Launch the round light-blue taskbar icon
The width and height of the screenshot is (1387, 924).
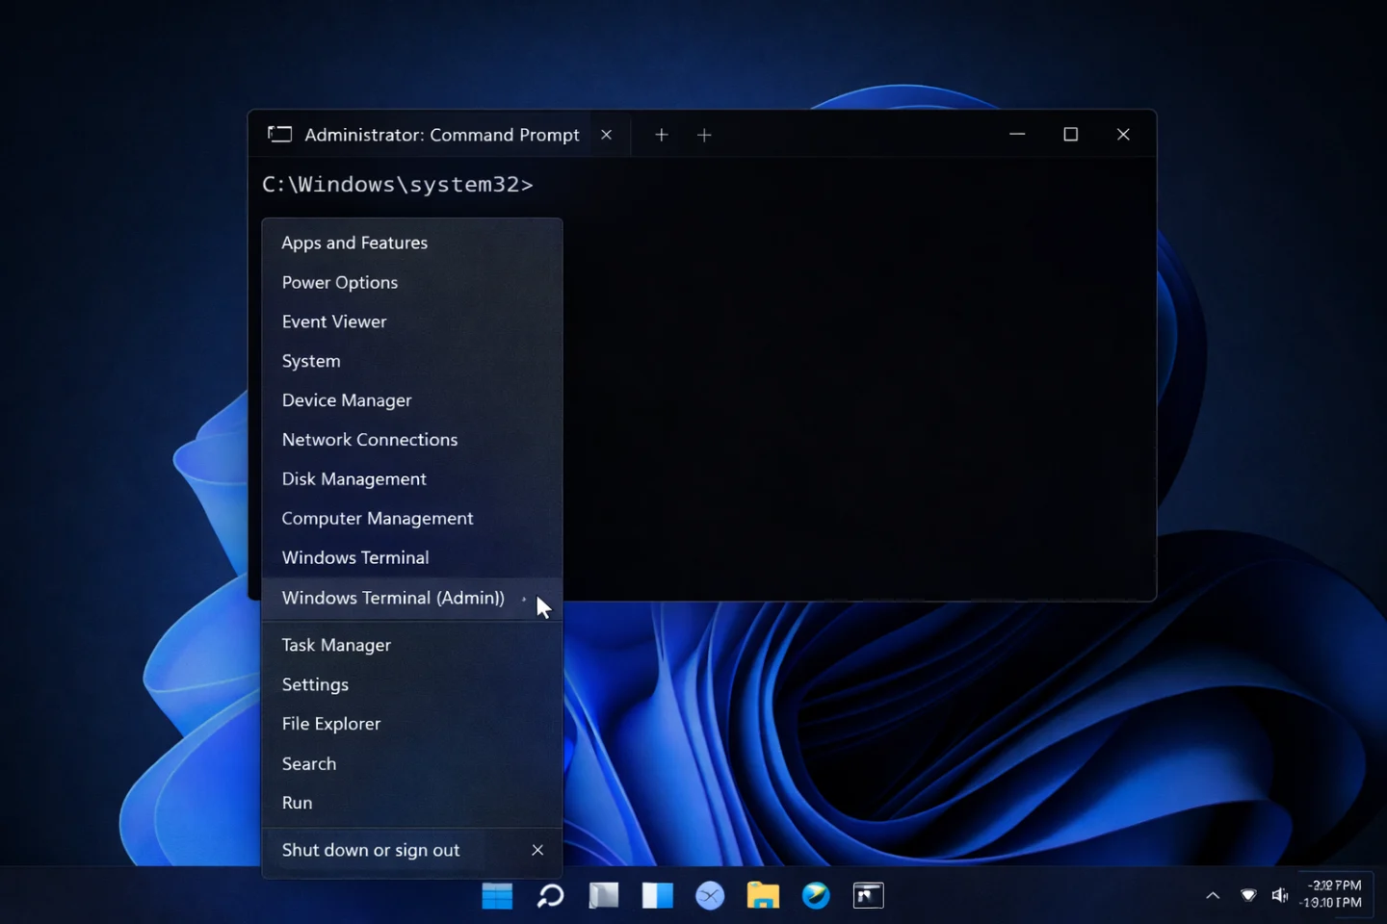click(710, 896)
